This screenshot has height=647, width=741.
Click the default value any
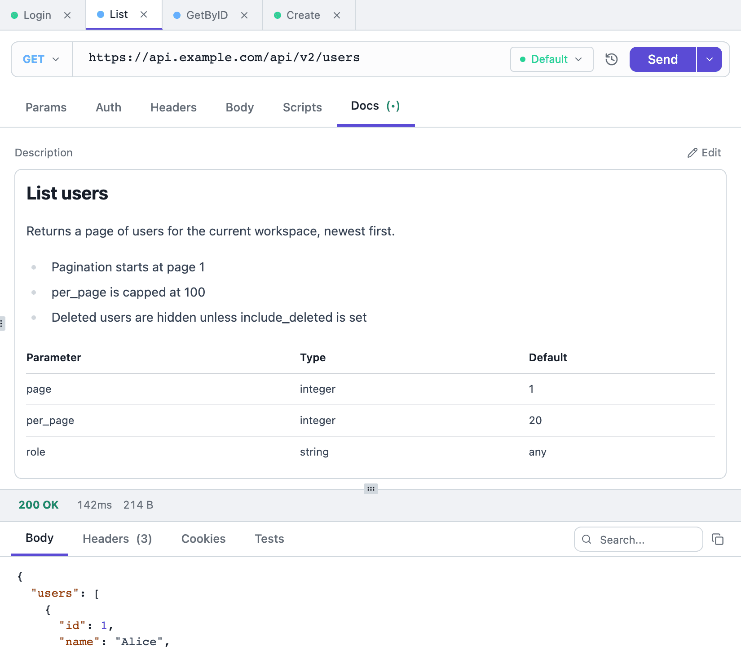tap(538, 452)
